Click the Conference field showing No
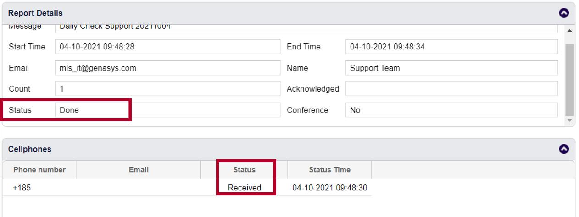 451,110
